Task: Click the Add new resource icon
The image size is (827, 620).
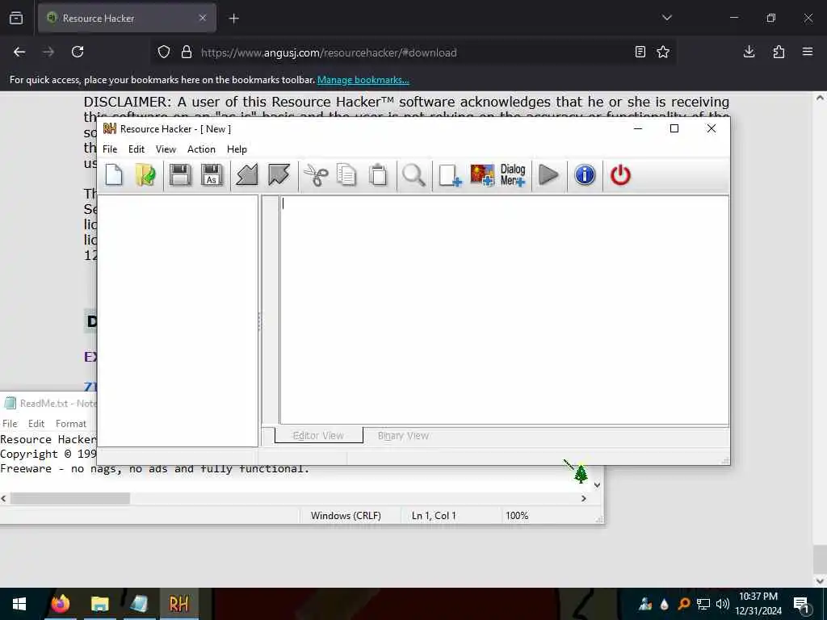Action: (450, 175)
